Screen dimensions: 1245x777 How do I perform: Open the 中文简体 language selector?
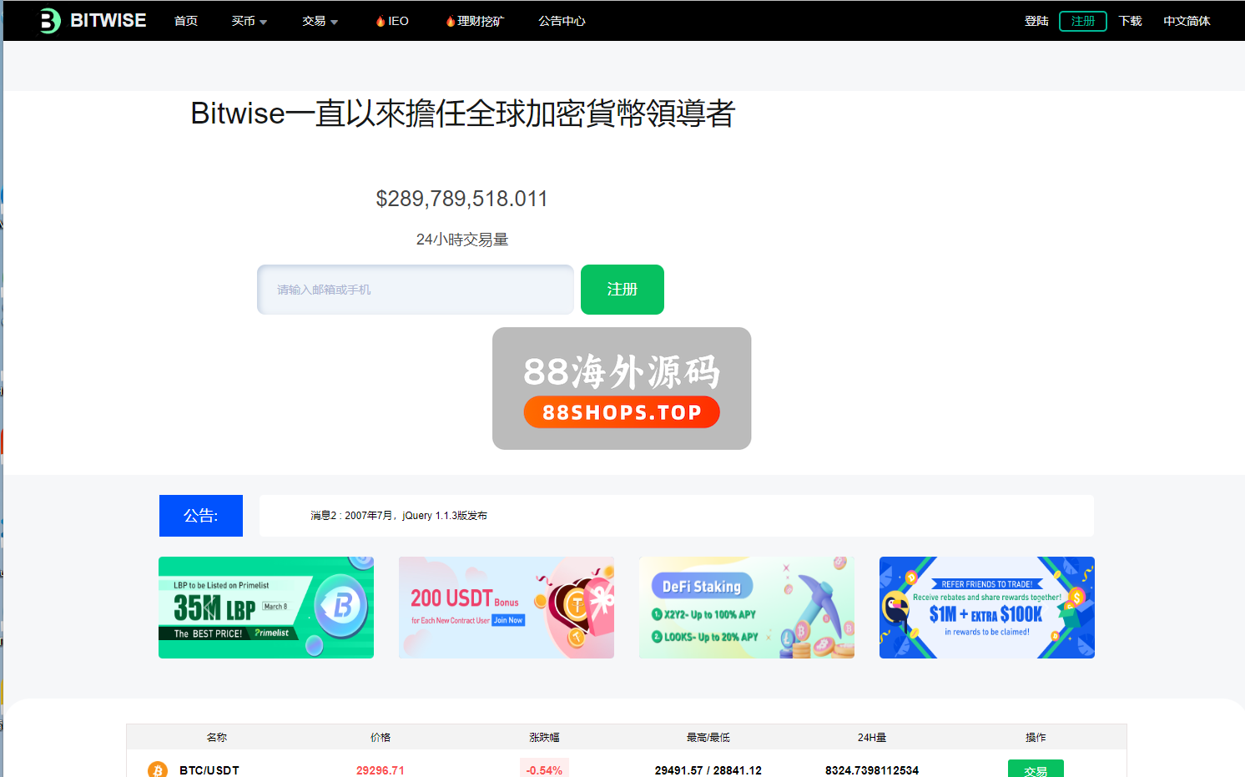(x=1186, y=21)
